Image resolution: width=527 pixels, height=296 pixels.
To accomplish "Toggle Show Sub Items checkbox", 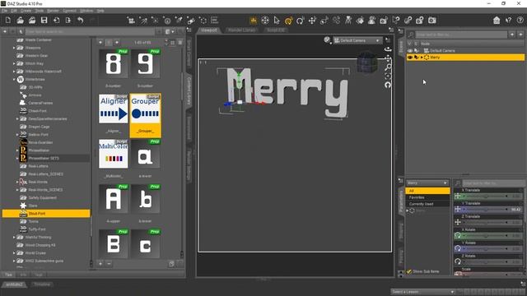I will click(409, 271).
